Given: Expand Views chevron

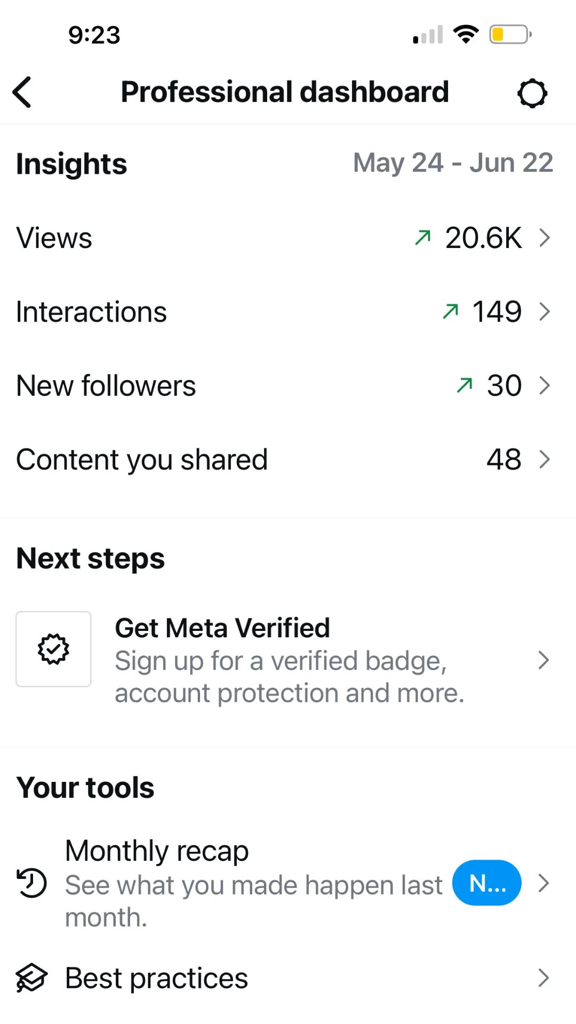Looking at the screenshot, I should click(x=544, y=237).
